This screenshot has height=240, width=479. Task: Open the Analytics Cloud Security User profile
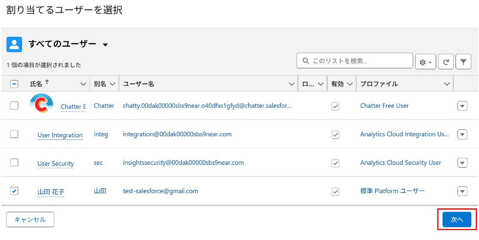point(400,163)
